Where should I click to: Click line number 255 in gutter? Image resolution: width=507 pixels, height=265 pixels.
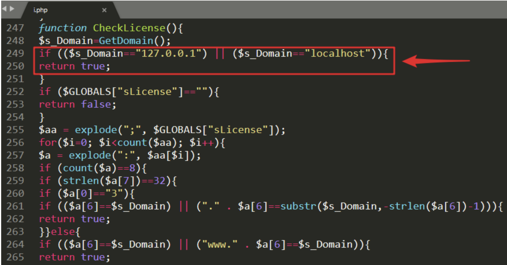(x=15, y=130)
